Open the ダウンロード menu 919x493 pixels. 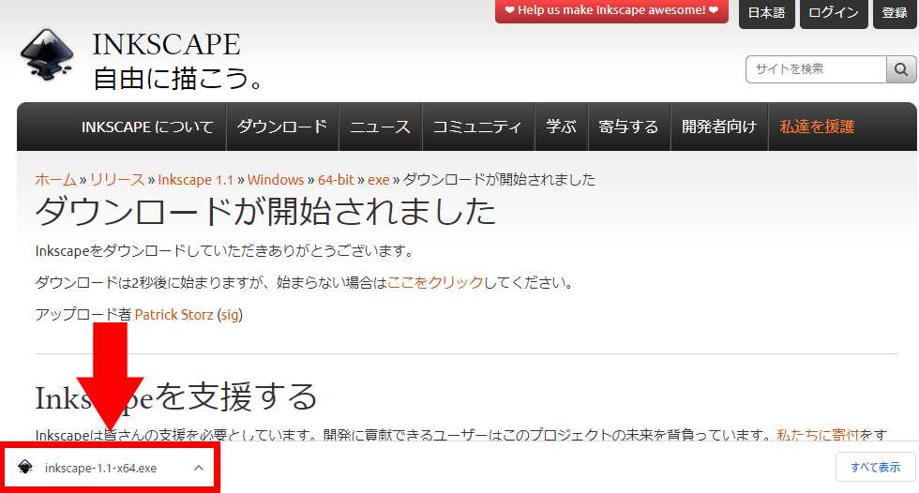pos(282,127)
